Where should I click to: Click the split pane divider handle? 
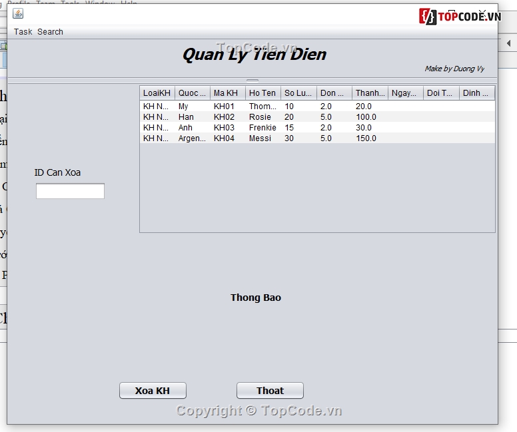pos(253,81)
